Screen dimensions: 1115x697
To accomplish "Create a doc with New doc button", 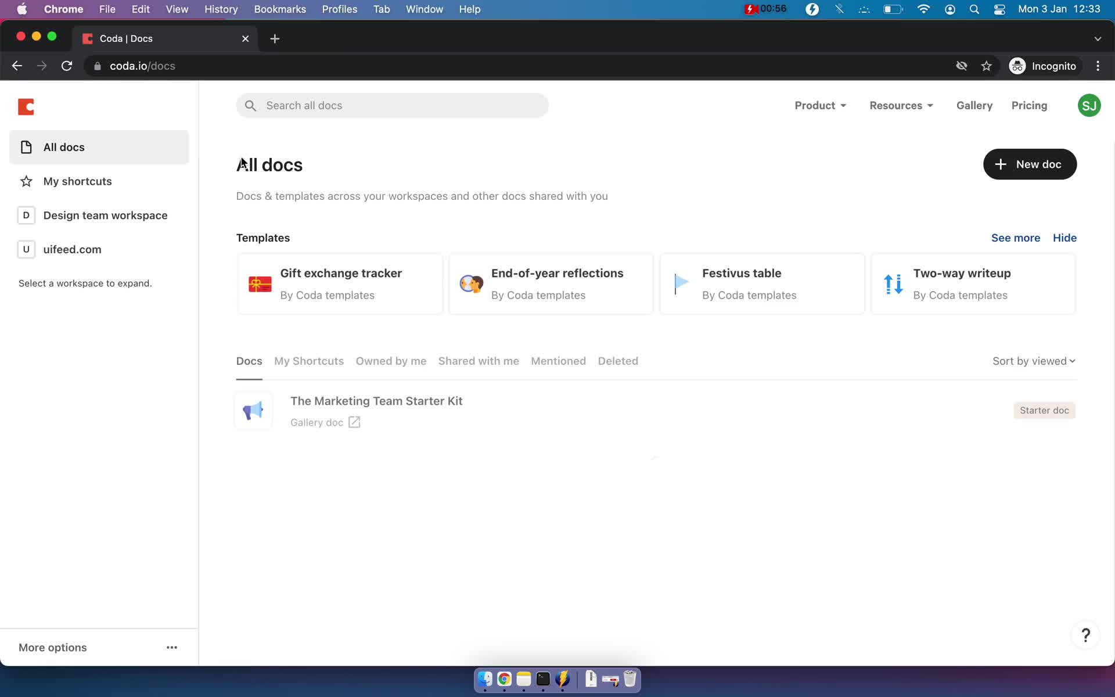I will (x=1030, y=164).
